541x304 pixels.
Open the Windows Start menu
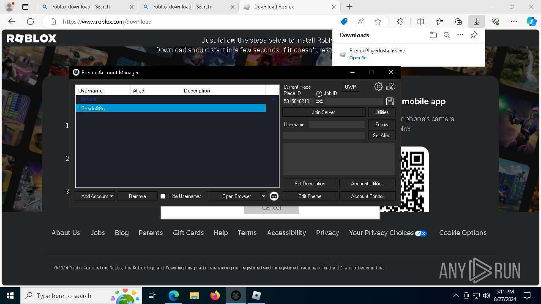10,296
